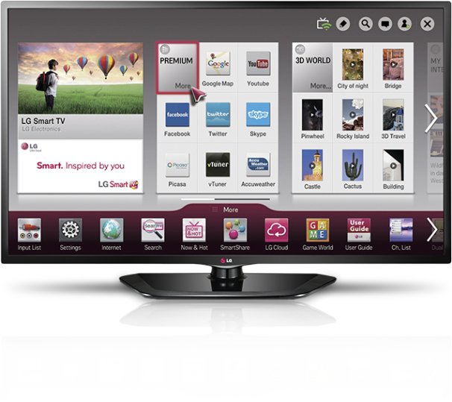The image size is (452, 402).
Task: Click the card page indicator bar
Action: click(x=226, y=199)
